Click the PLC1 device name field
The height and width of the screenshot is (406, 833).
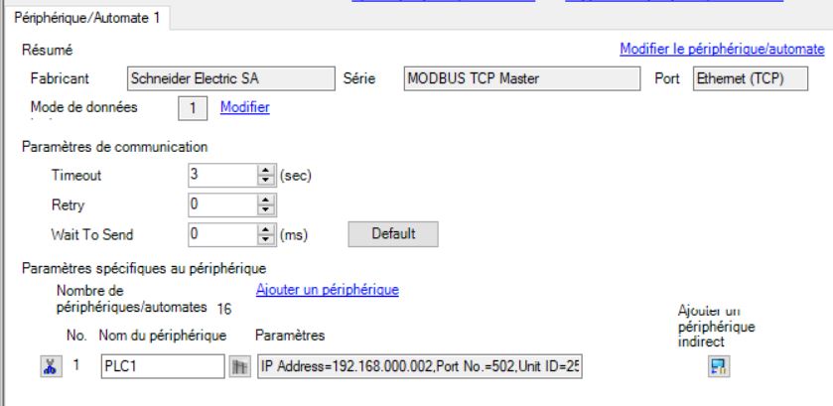(x=161, y=367)
